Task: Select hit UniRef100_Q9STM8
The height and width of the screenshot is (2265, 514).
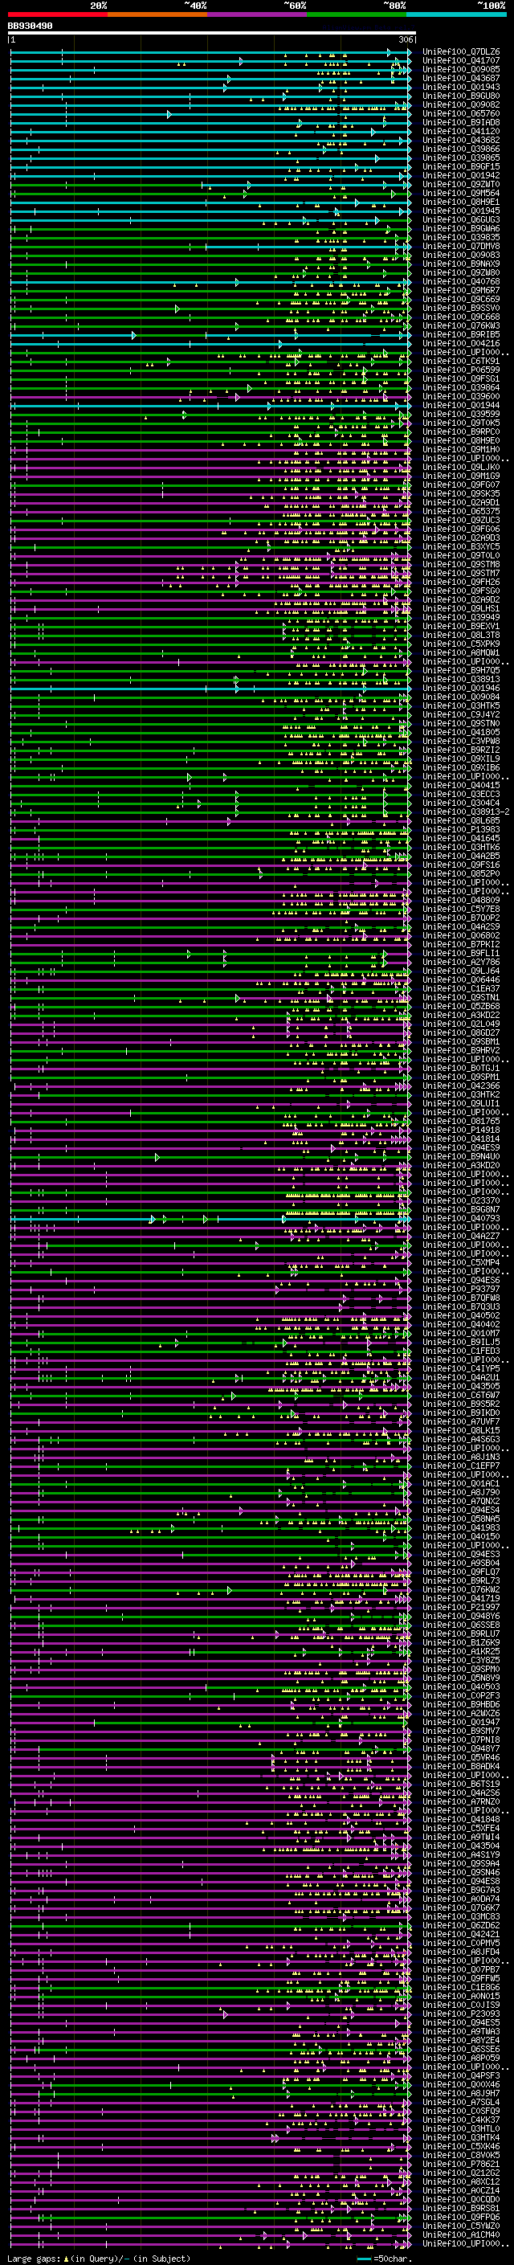Action: (461, 565)
